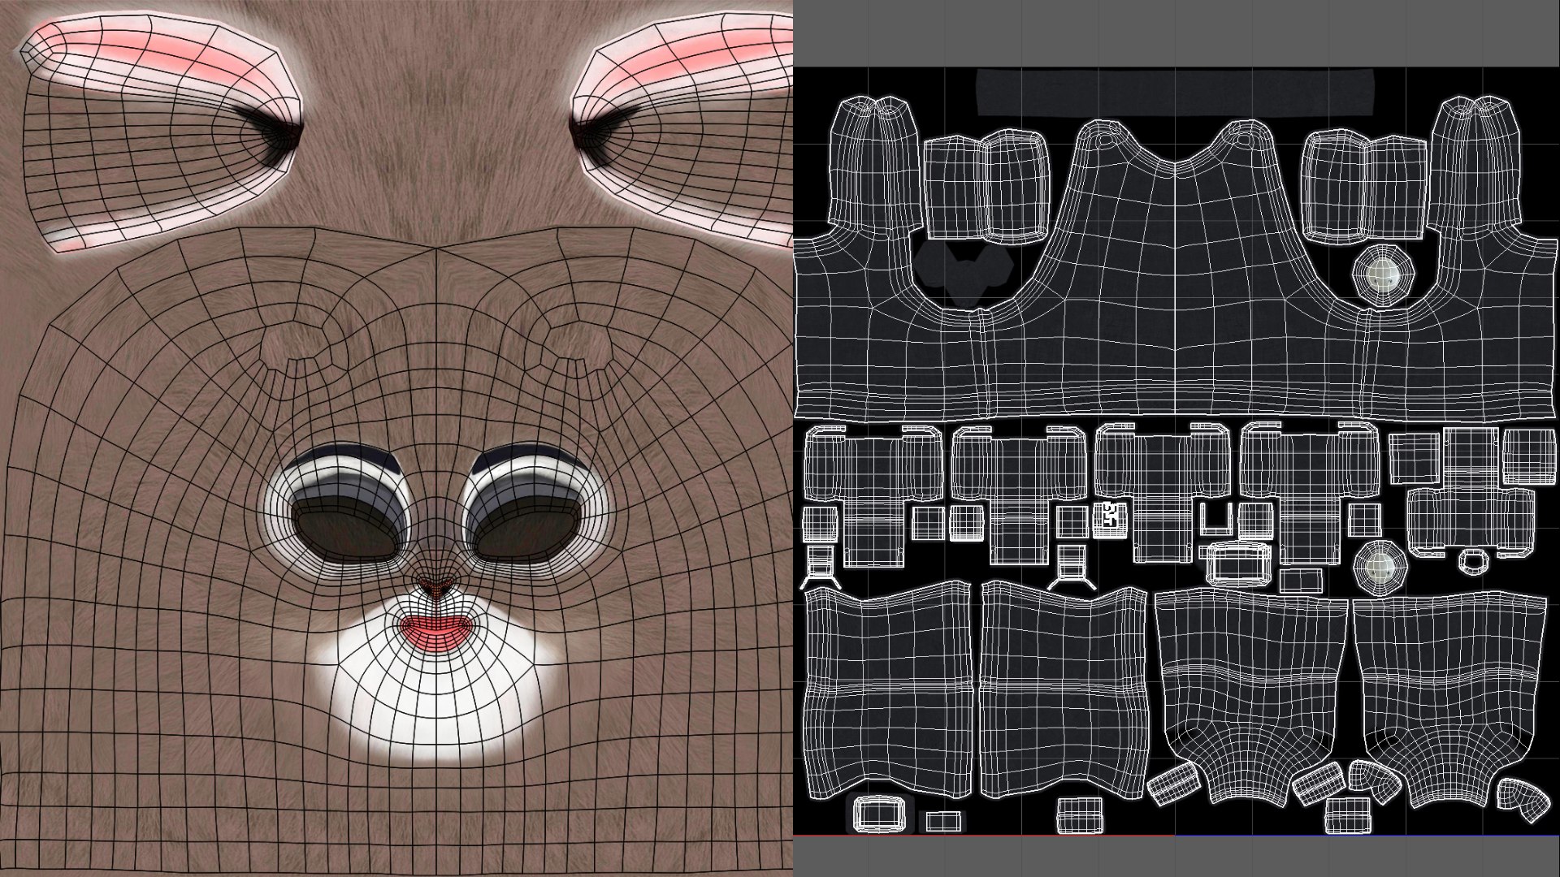Select the lower white sphere button island
The width and height of the screenshot is (1560, 877).
coord(1380,567)
